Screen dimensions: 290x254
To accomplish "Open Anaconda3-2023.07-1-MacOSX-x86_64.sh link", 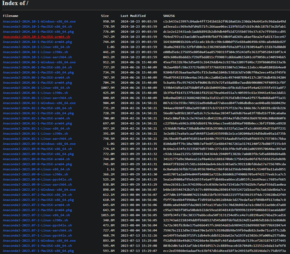I will 37,245.
